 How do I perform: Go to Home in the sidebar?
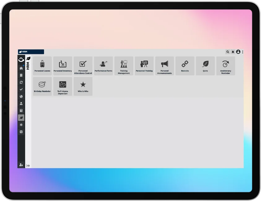[x=21, y=68]
